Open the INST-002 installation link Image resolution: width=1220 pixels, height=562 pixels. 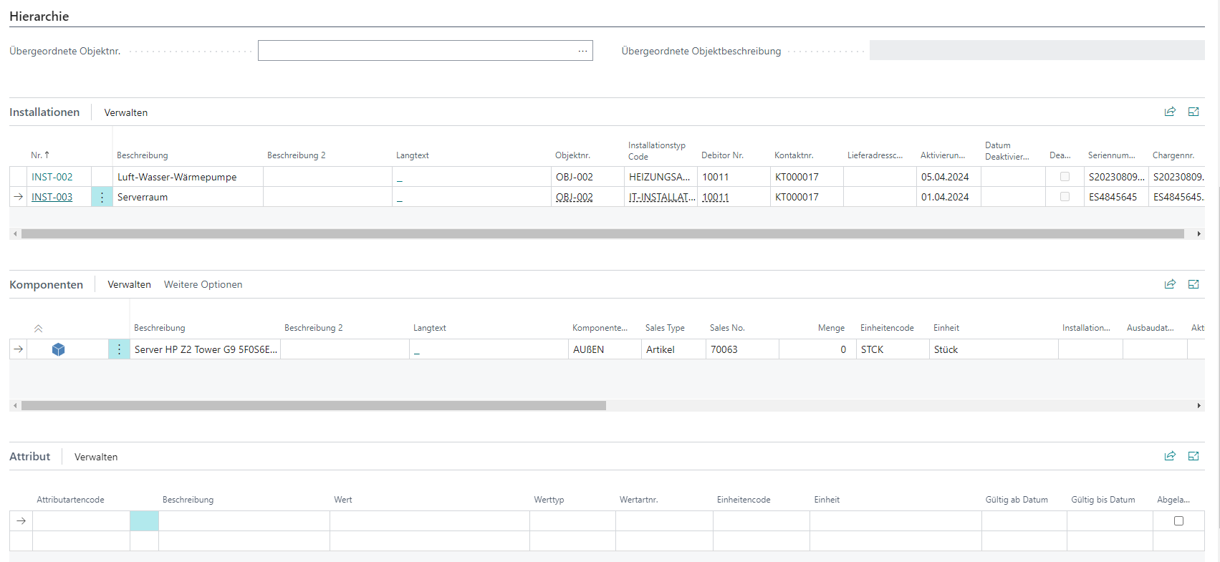tap(52, 177)
